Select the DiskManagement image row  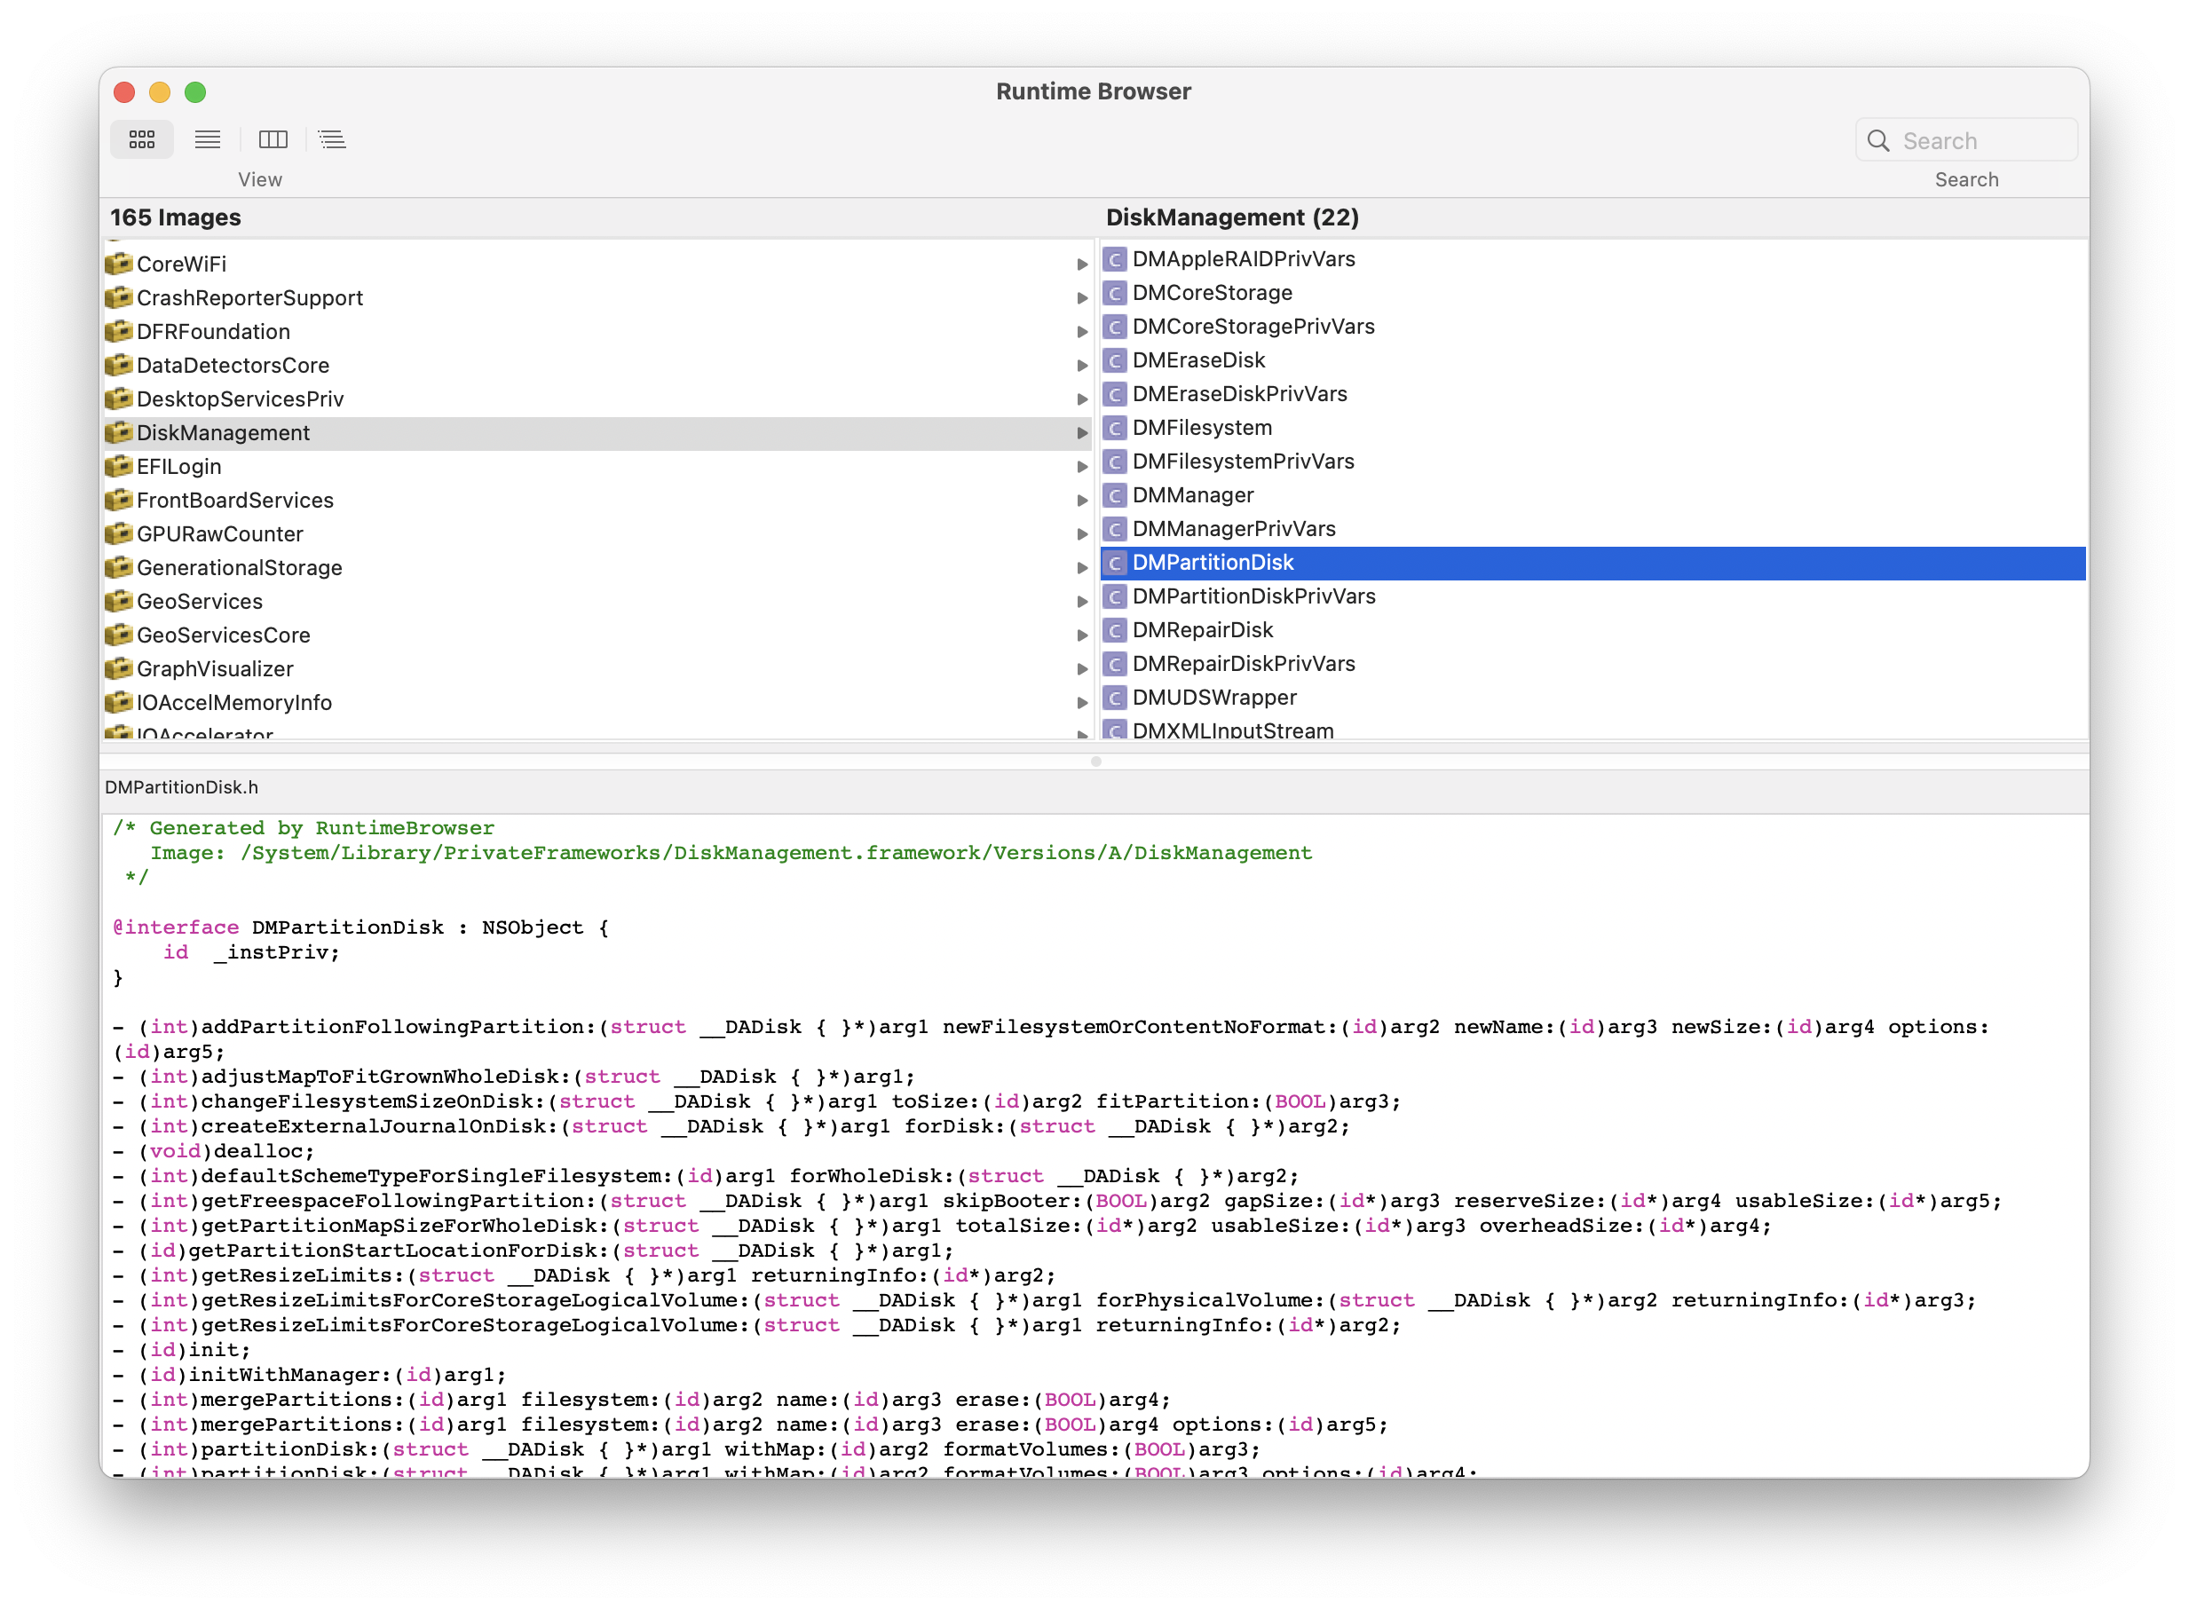click(597, 433)
